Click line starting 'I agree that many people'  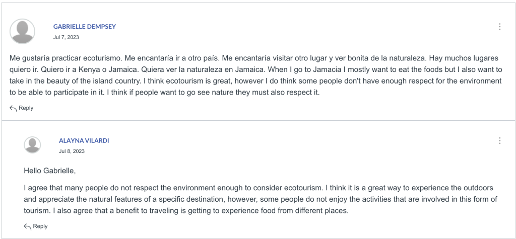259,188
